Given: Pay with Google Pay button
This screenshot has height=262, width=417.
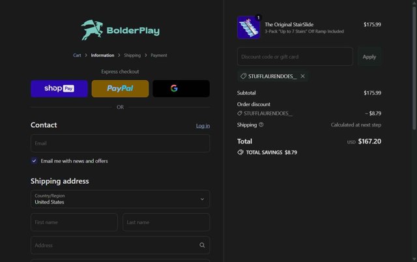Looking at the screenshot, I should pyautogui.click(x=181, y=89).
